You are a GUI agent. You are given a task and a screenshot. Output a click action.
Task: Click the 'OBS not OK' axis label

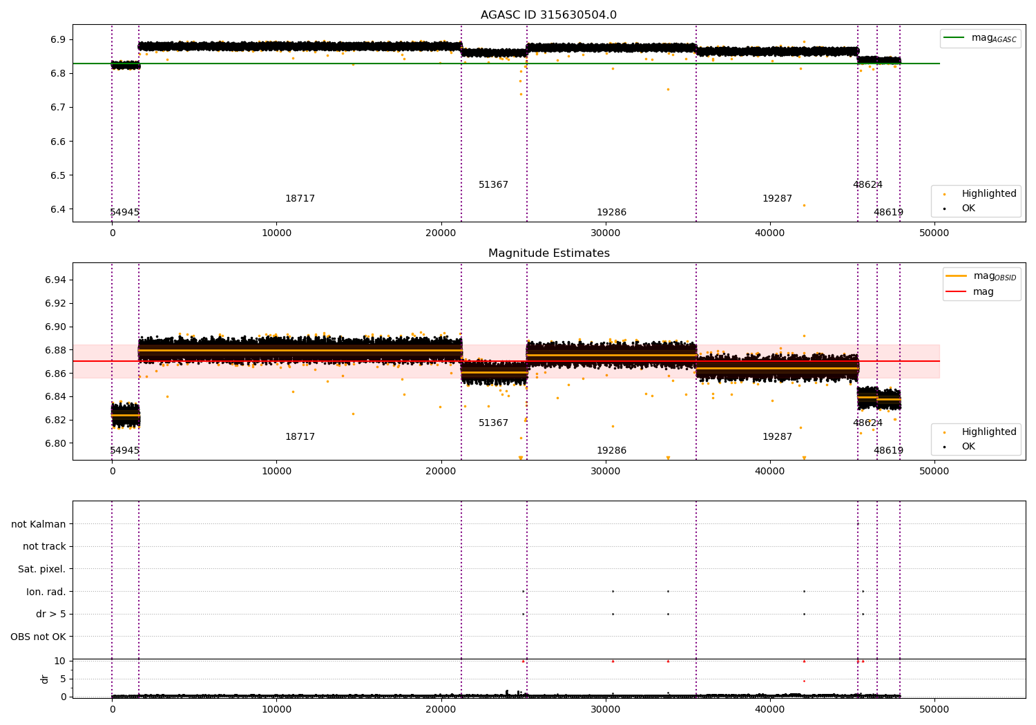coord(39,637)
